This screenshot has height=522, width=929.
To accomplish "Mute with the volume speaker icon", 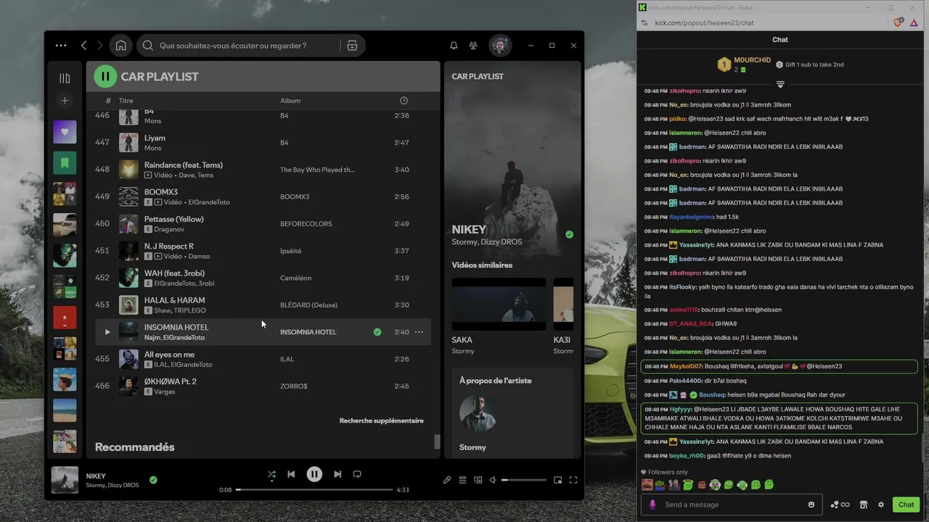I will tap(494, 480).
